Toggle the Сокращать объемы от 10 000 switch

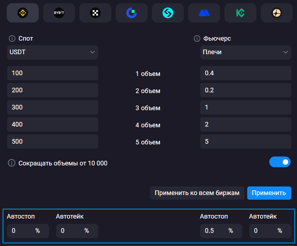280,162
